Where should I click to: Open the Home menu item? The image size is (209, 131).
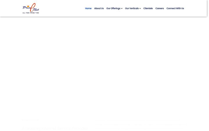click(88, 8)
